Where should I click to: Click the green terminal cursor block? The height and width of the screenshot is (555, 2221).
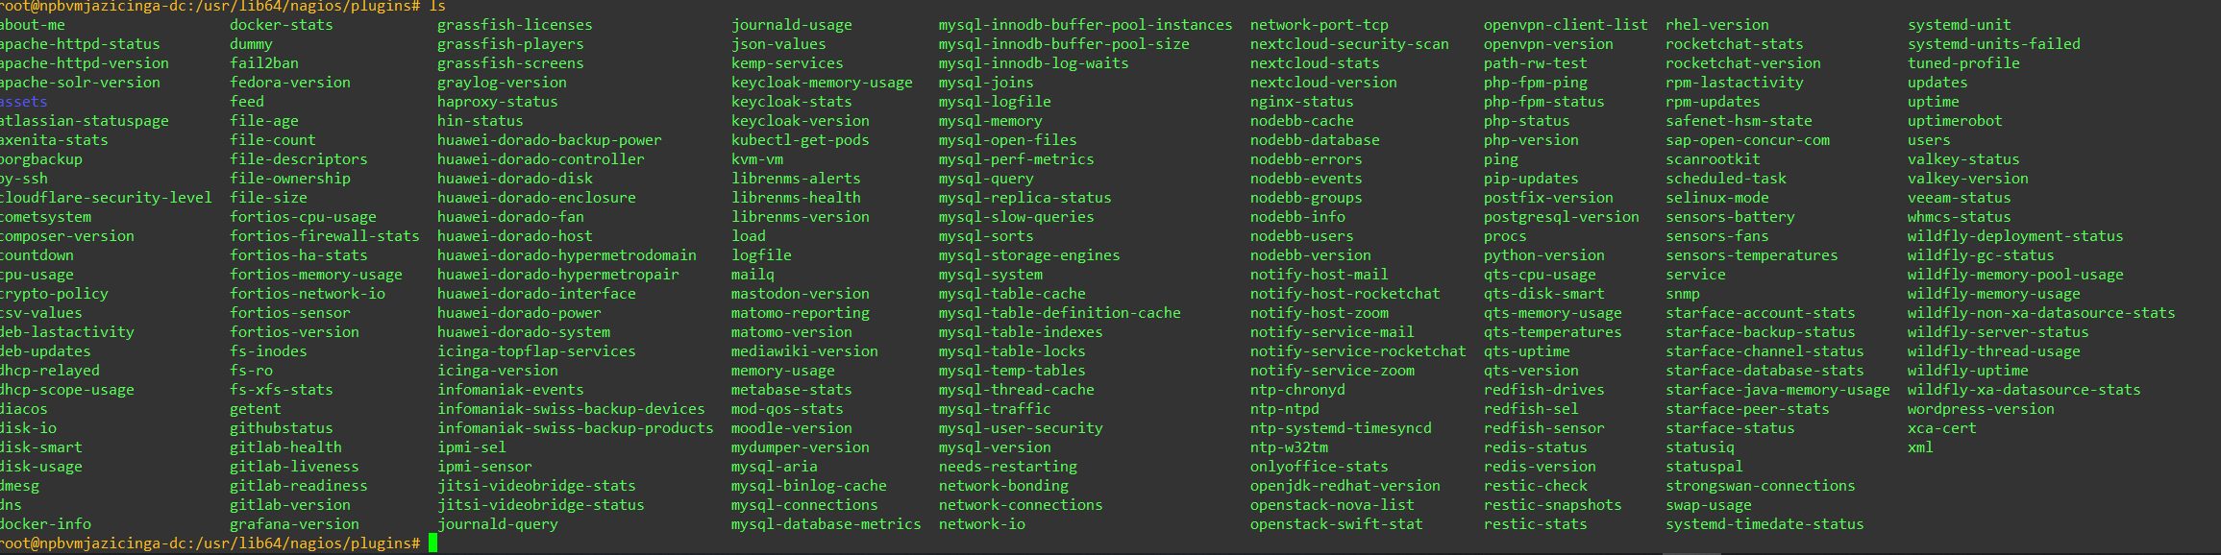pos(432,543)
